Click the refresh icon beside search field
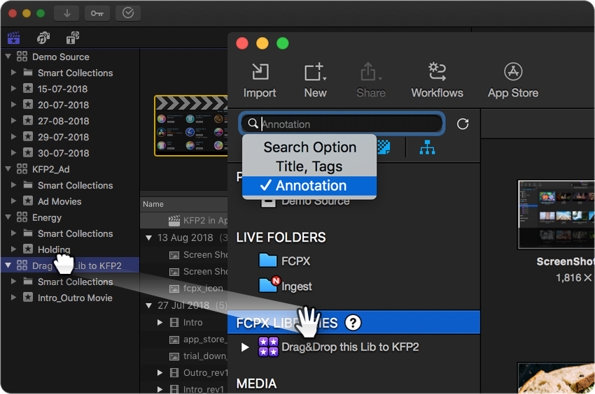This screenshot has height=394, width=595. point(463,124)
